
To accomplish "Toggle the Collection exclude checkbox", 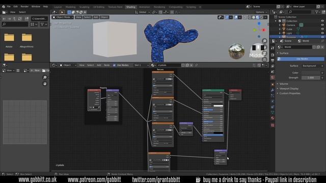I will [280, 21].
